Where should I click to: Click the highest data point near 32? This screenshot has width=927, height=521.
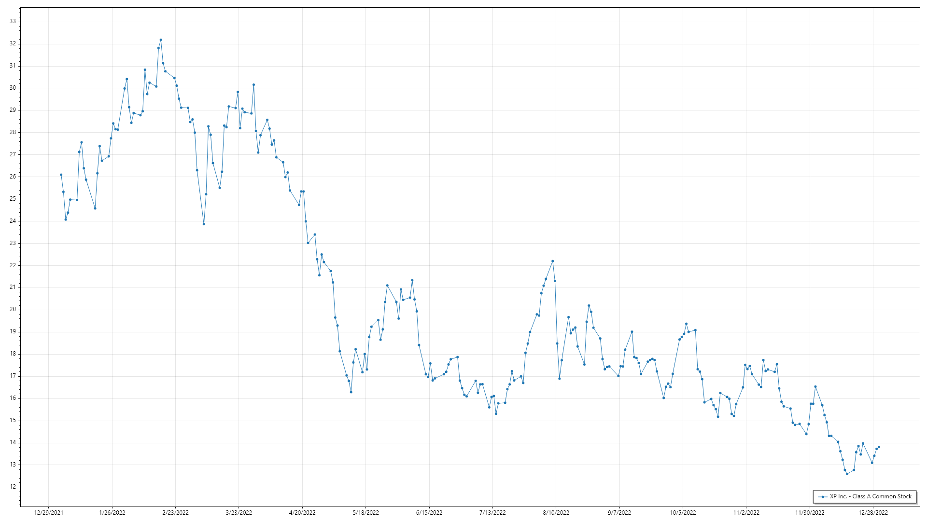[x=161, y=40]
